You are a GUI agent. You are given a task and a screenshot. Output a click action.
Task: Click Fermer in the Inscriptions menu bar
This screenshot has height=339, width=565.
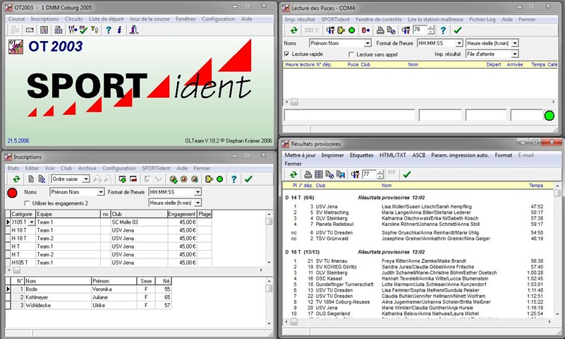coord(202,168)
